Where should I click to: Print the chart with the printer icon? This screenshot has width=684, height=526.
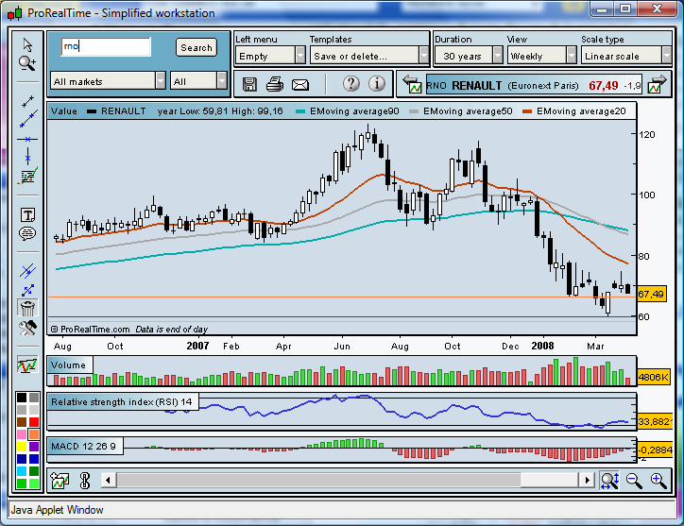275,84
